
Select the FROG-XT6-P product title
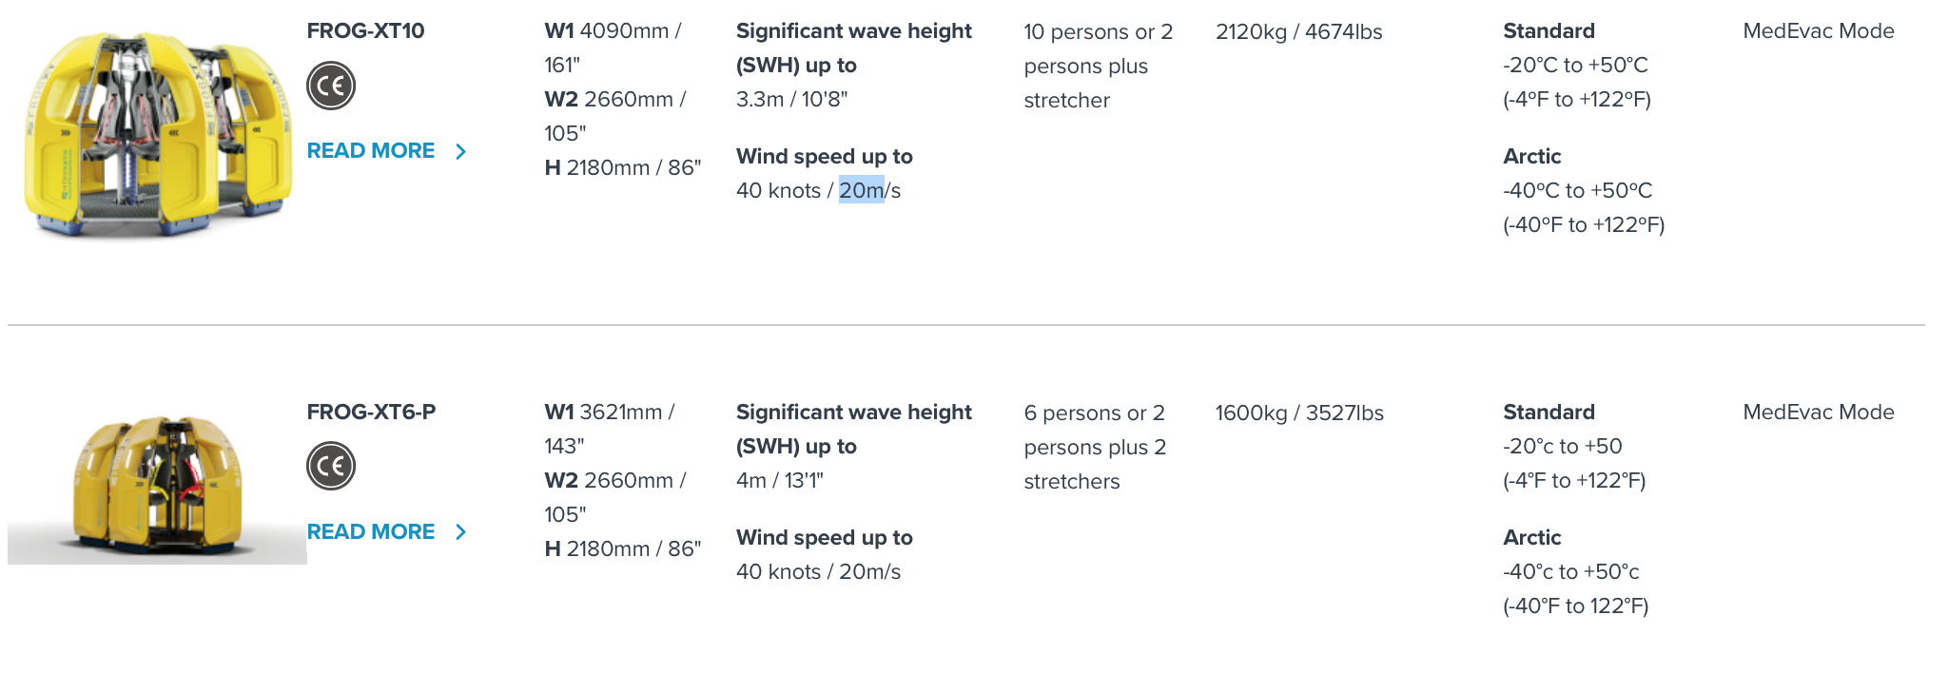(371, 412)
